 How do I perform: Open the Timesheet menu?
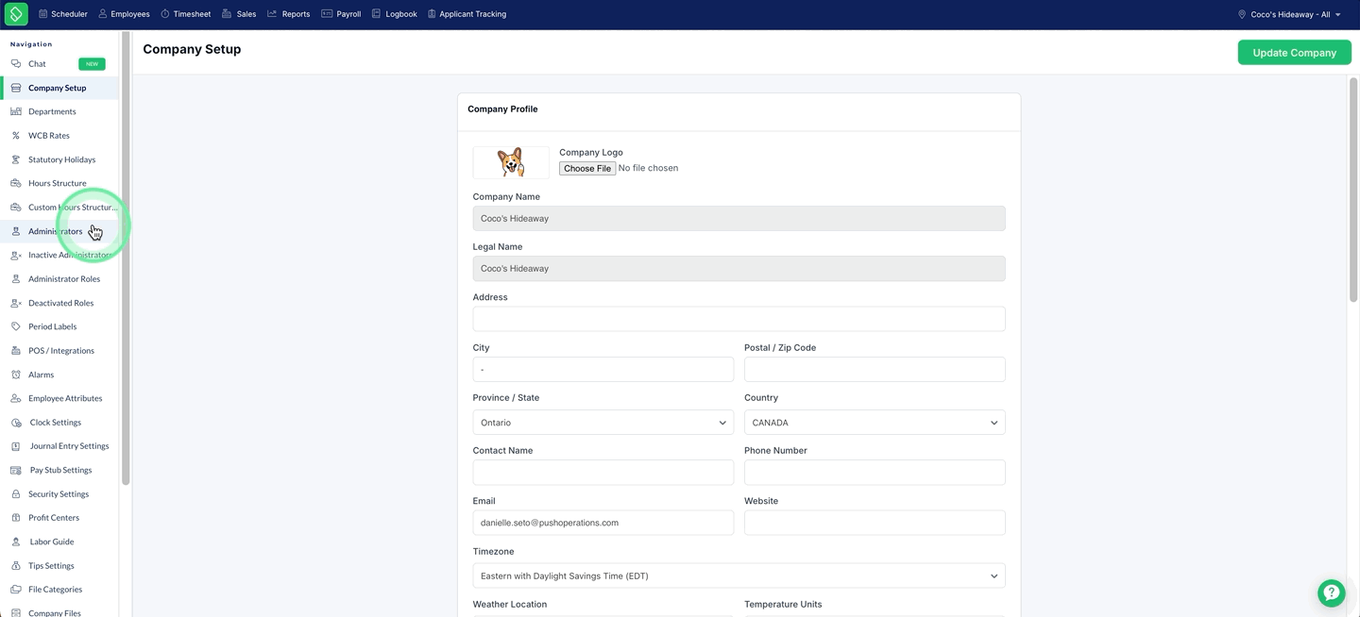pyautogui.click(x=186, y=14)
